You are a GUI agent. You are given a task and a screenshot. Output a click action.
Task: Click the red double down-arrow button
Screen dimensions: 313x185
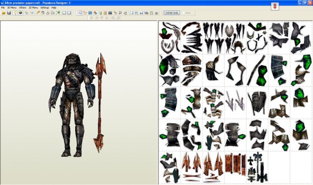click(x=275, y=6)
